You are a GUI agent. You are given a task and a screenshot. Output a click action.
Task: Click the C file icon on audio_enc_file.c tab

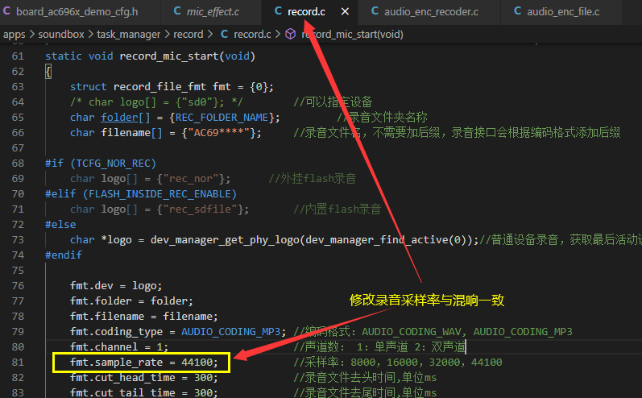pos(517,11)
